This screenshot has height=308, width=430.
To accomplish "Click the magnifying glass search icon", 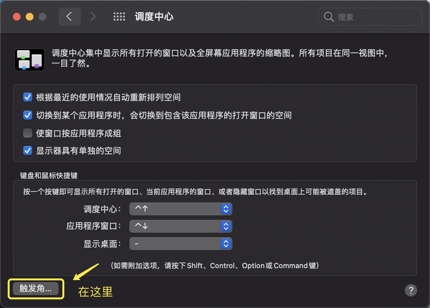I will [x=329, y=17].
